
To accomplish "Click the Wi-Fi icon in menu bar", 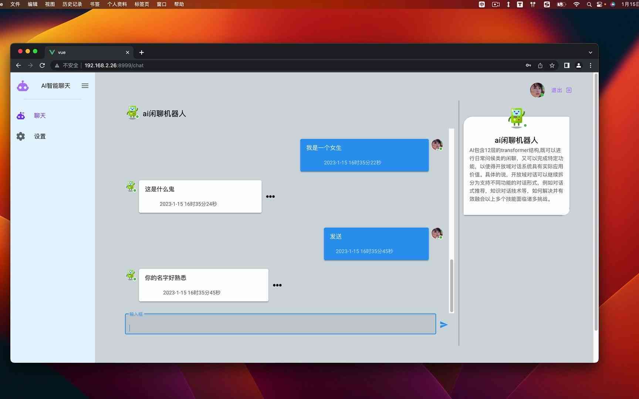I will pyautogui.click(x=576, y=4).
